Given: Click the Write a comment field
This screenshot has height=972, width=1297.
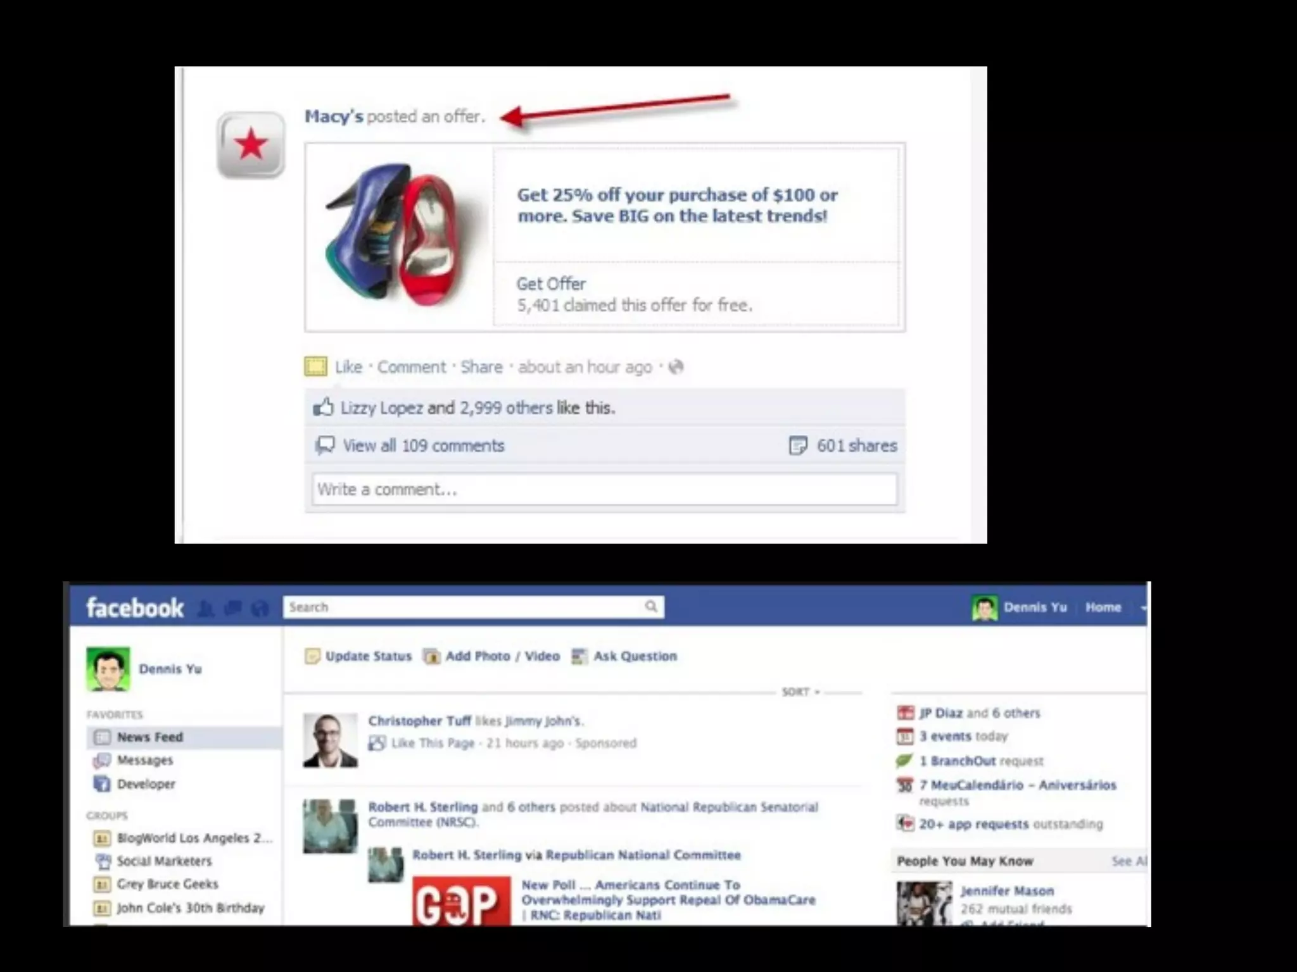Looking at the screenshot, I should coord(604,489).
